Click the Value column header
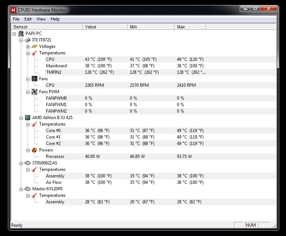Image resolution: width=286 pixels, height=236 pixels. [105, 27]
